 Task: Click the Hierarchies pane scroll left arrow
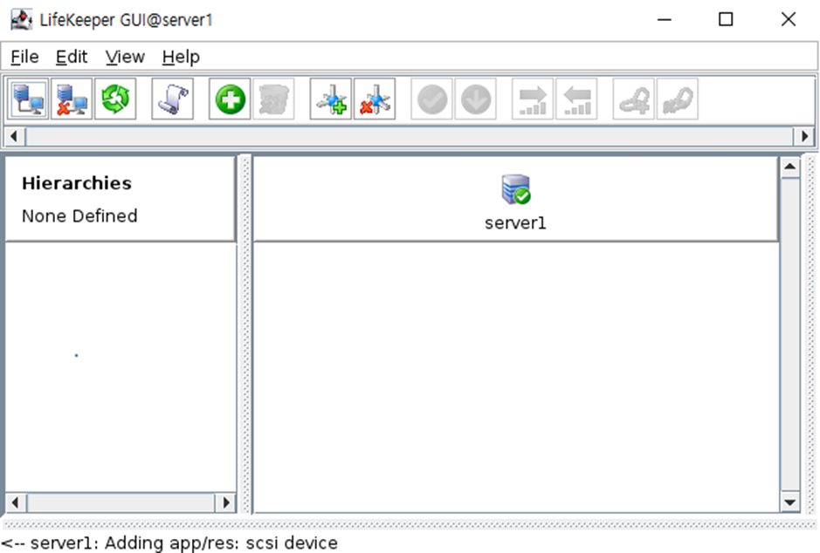pos(16,503)
